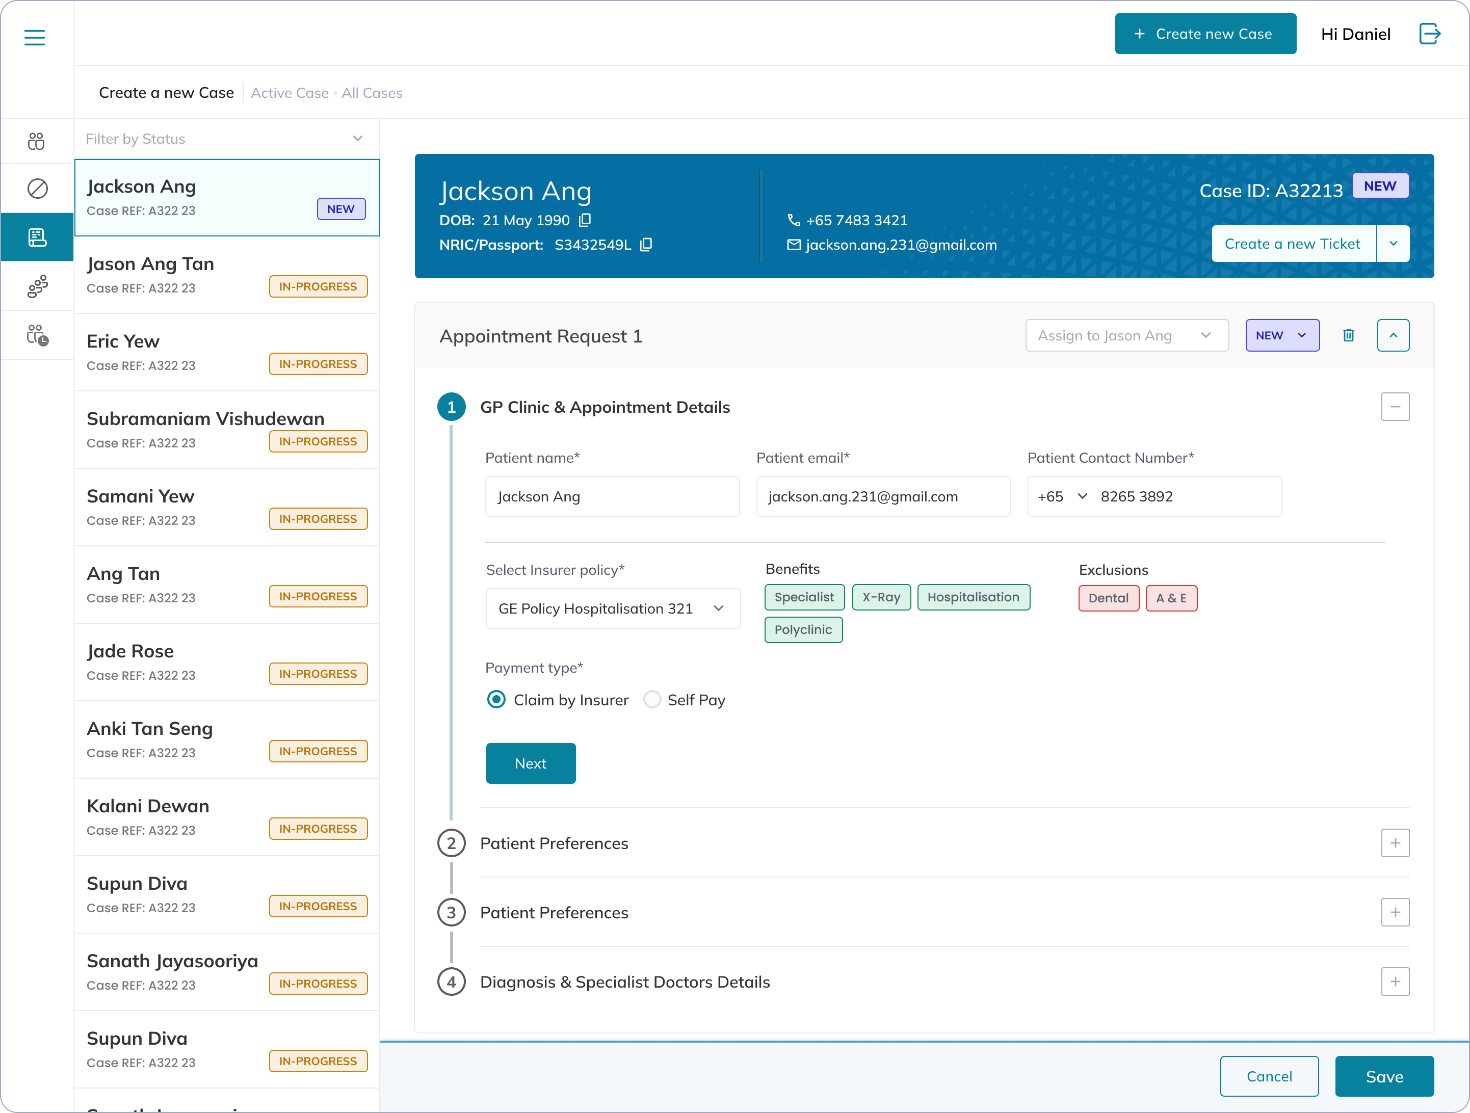The height and width of the screenshot is (1113, 1470).
Task: Expand the Diagnosis & Specialist Doctors Details step
Action: pos(1395,982)
